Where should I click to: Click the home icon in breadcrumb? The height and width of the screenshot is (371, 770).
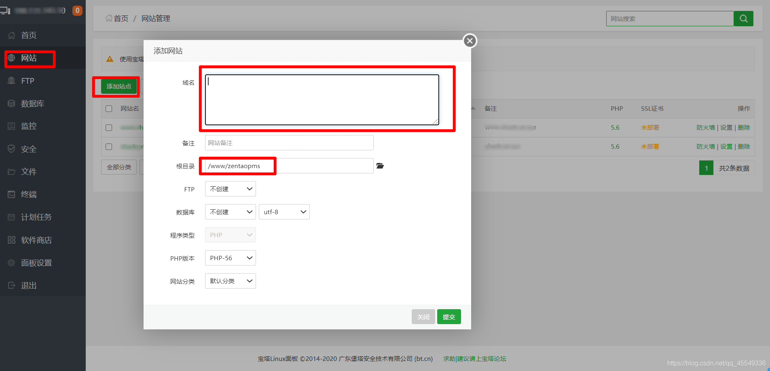tap(109, 18)
